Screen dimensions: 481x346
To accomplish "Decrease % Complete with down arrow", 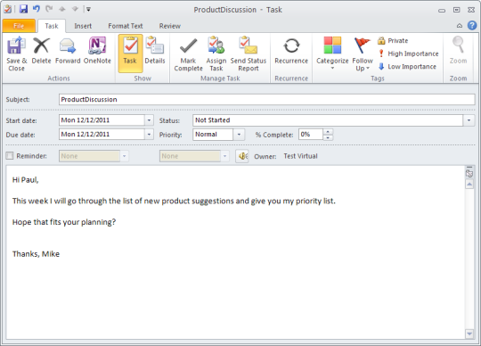I will point(328,137).
